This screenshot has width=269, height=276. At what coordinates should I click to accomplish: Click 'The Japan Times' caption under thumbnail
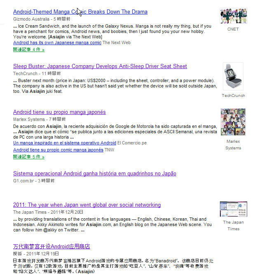(x=234, y=226)
